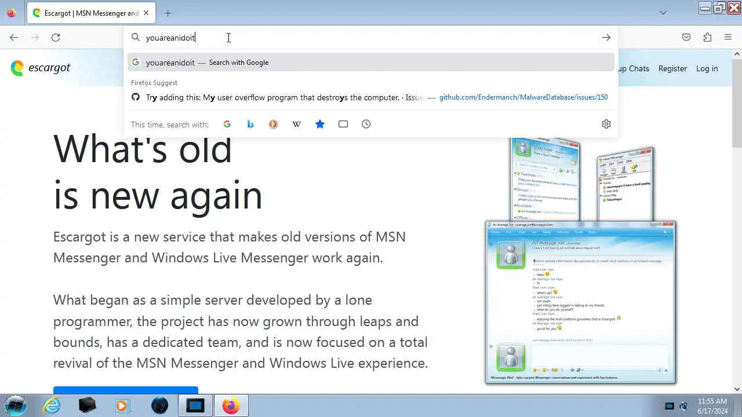Viewport: 742px width, 417px height.
Task: Open search settings gear
Action: (606, 124)
